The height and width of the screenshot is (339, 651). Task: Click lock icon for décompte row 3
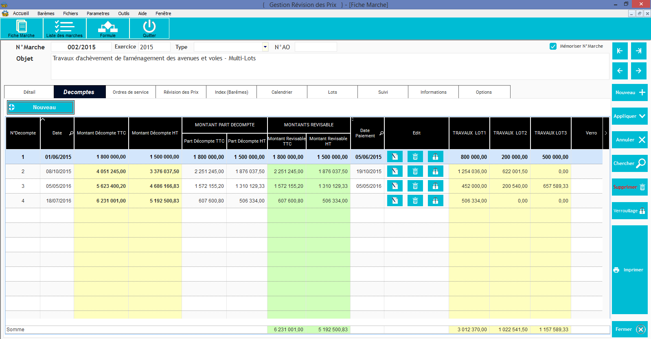[435, 186]
